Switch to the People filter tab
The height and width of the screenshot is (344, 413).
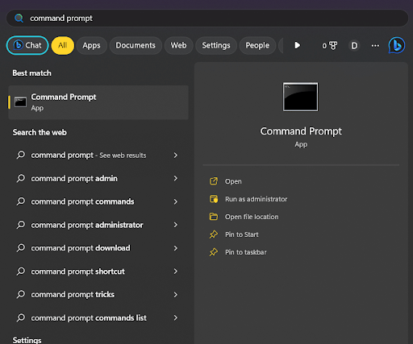pos(257,45)
